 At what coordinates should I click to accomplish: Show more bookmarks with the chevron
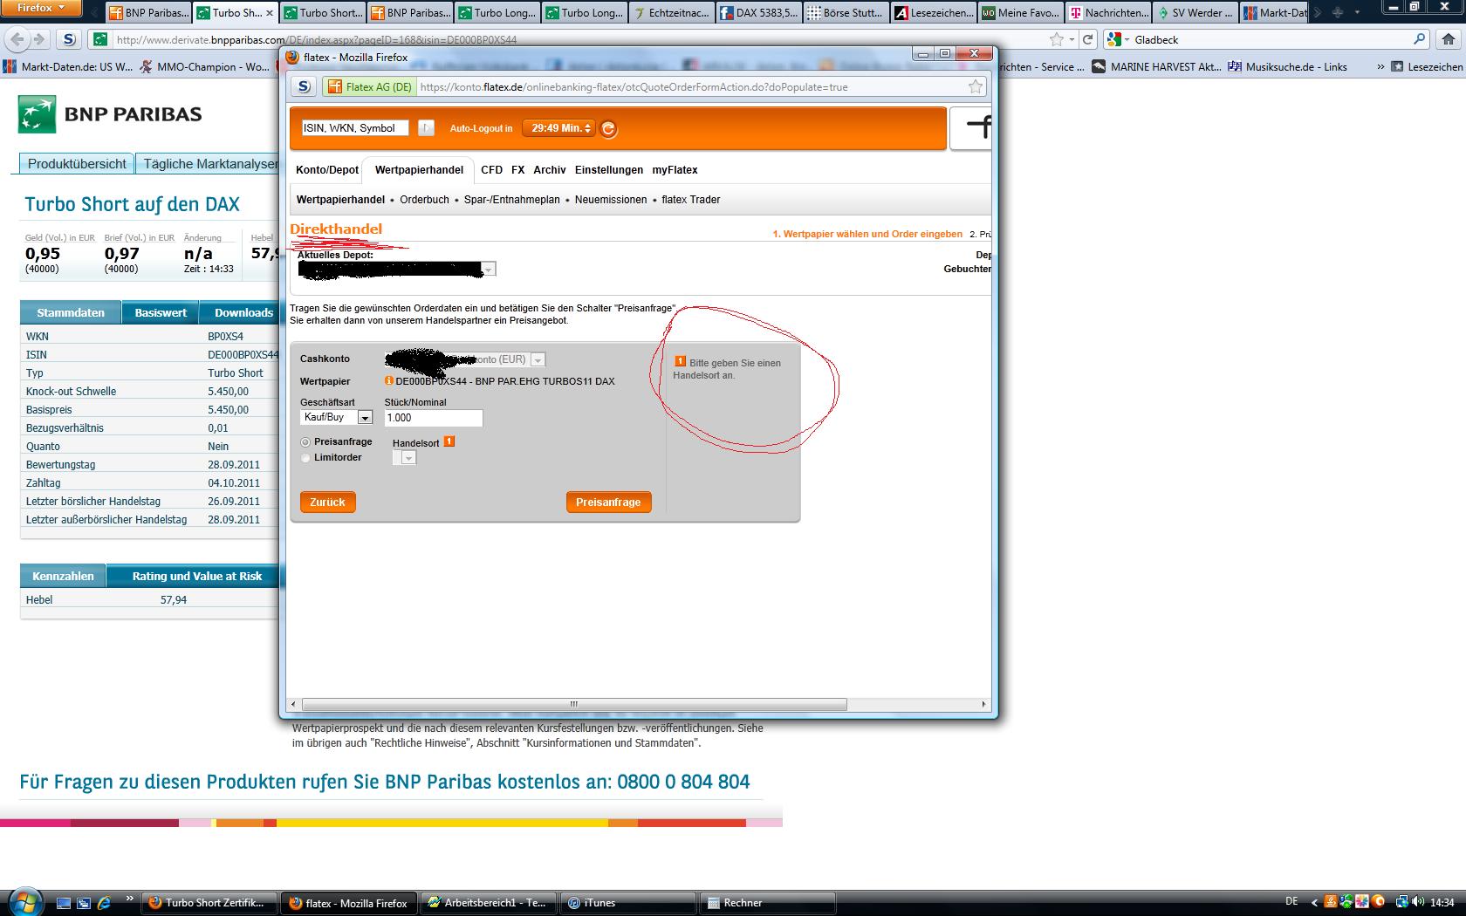(x=1380, y=66)
